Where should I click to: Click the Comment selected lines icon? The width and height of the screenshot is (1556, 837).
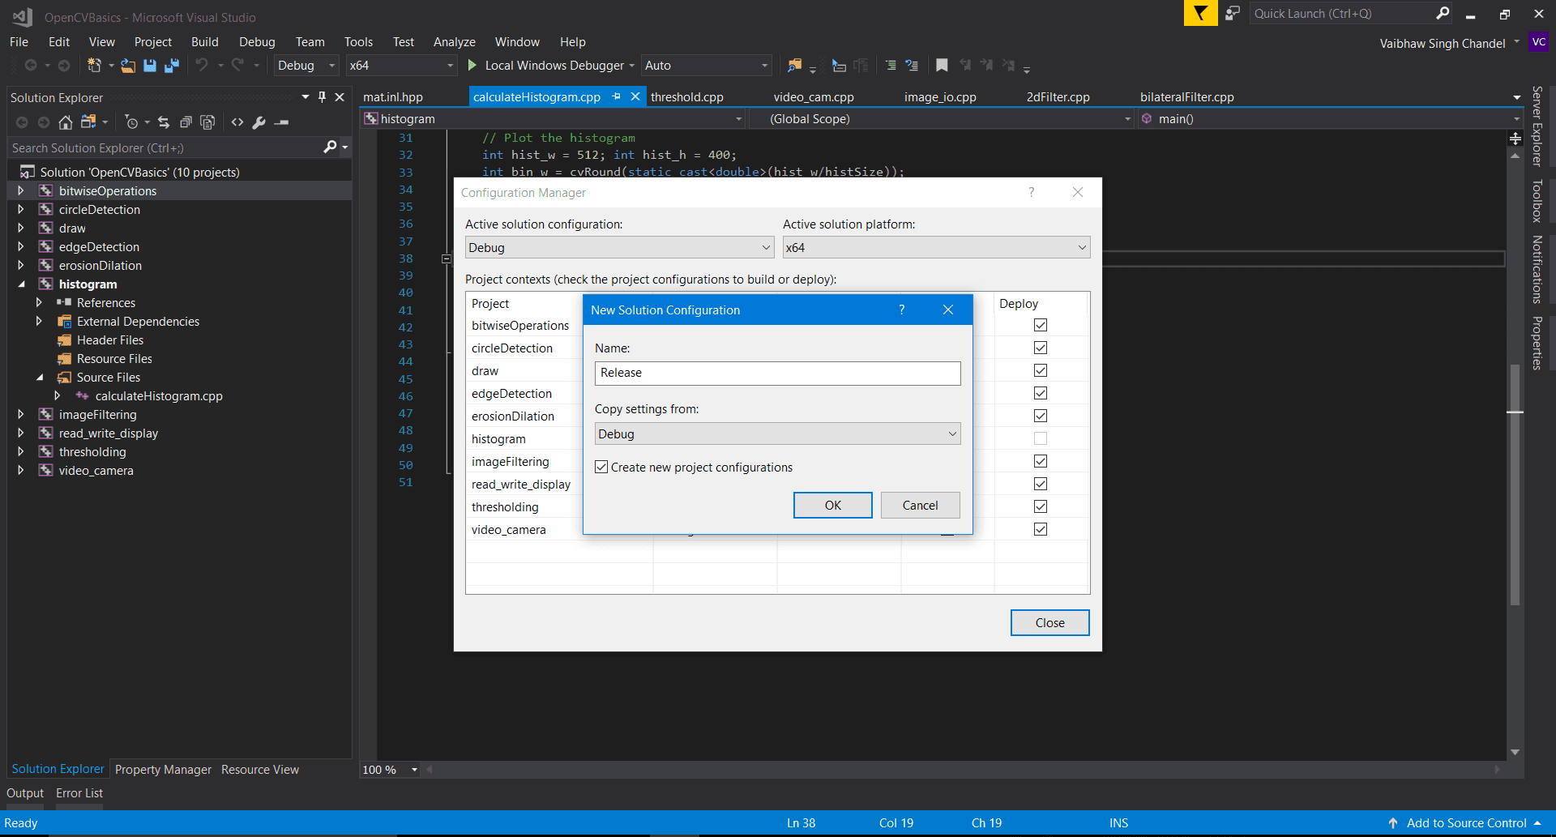click(x=891, y=66)
